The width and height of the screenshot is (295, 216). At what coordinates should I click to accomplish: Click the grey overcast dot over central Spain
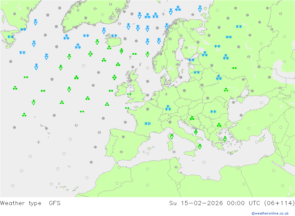coord(123,137)
